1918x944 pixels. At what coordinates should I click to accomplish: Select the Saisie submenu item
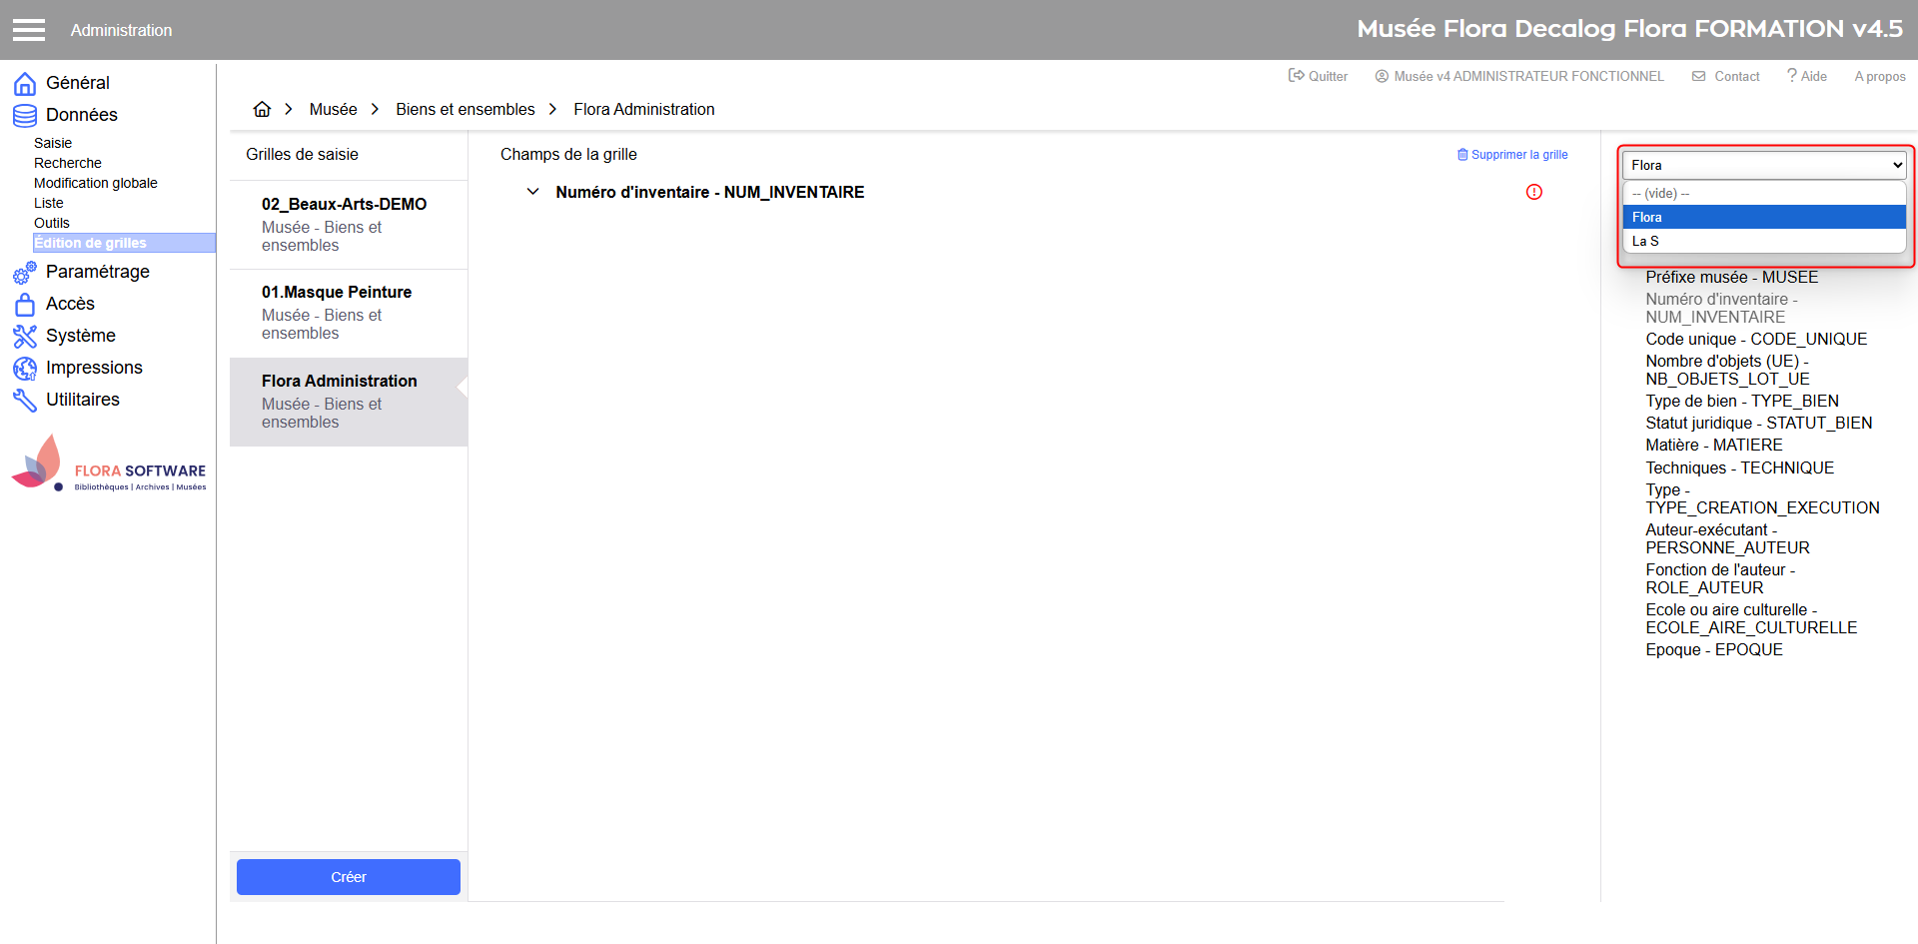pos(53,143)
